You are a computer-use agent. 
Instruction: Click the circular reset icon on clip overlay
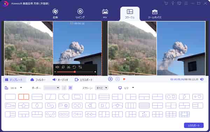click(x=74, y=67)
